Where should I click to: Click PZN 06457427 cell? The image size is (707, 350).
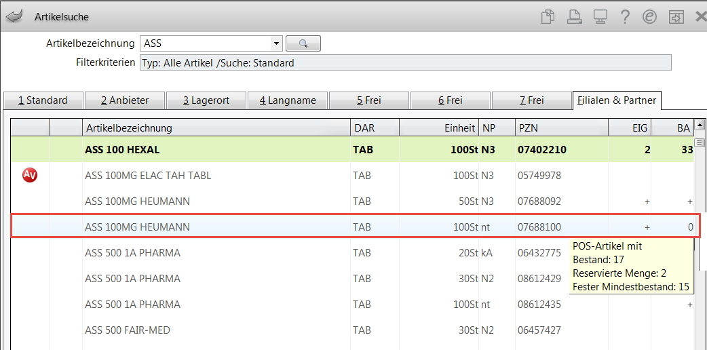click(x=539, y=330)
